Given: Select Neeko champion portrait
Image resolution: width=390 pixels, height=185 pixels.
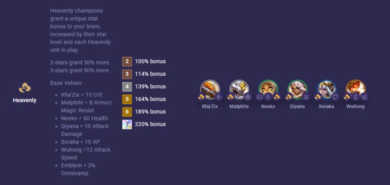Looking at the screenshot, I should [x=268, y=89].
